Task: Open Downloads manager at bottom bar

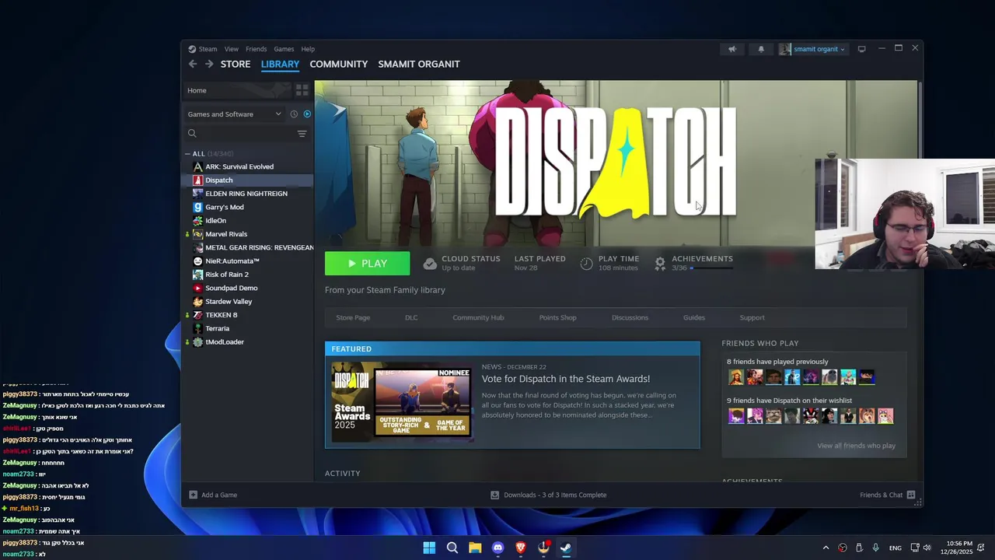Action: point(548,495)
